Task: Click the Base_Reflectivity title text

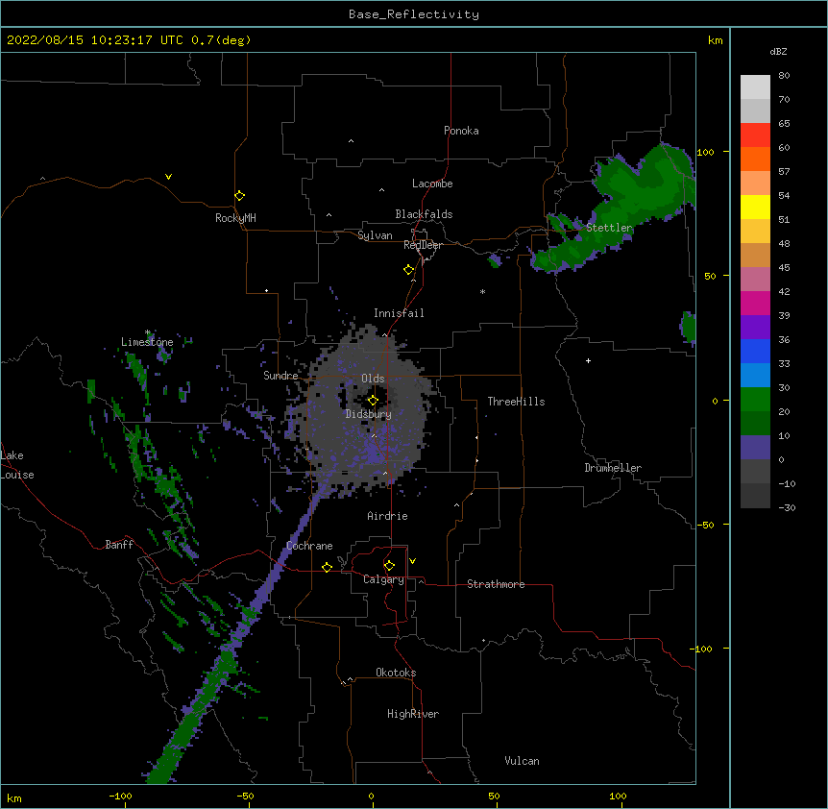Action: pyautogui.click(x=414, y=14)
